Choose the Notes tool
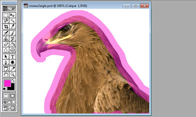This screenshot has height=117, width=196. click(x=6, y=69)
